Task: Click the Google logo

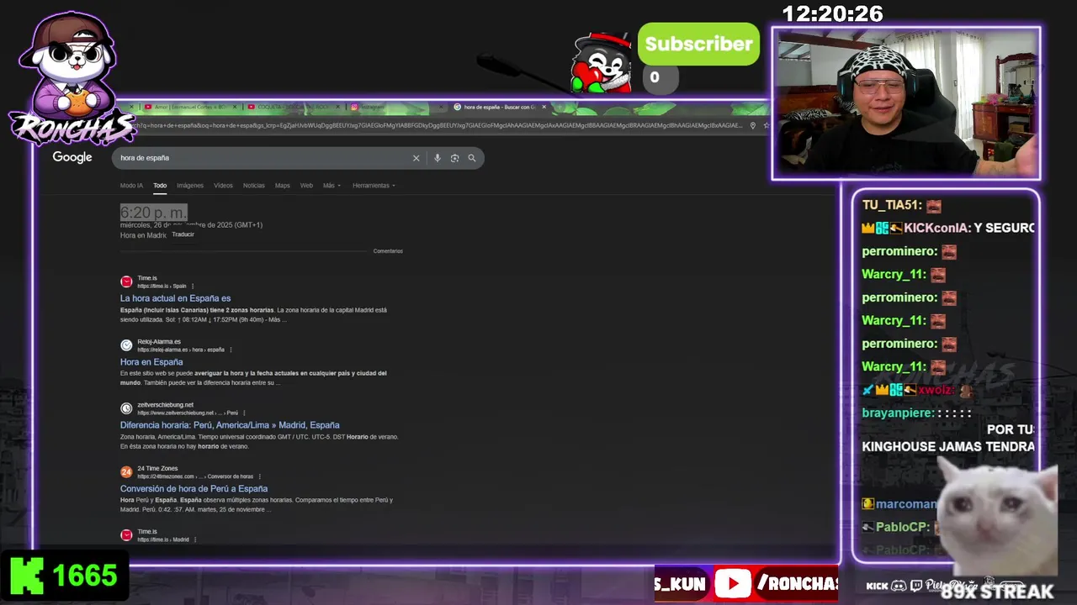Action: pyautogui.click(x=72, y=157)
